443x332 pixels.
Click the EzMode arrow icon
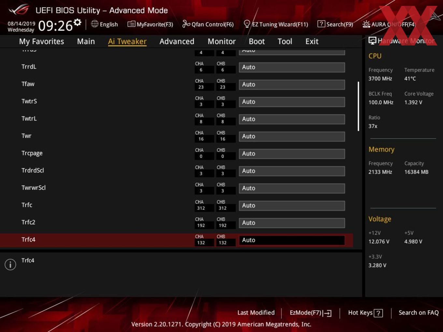click(x=328, y=313)
